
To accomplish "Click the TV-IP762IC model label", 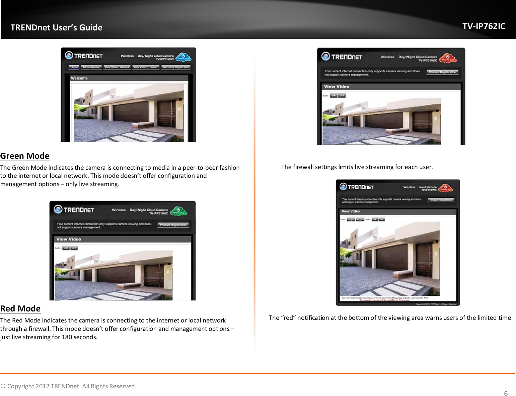I will pyautogui.click(x=484, y=26).
